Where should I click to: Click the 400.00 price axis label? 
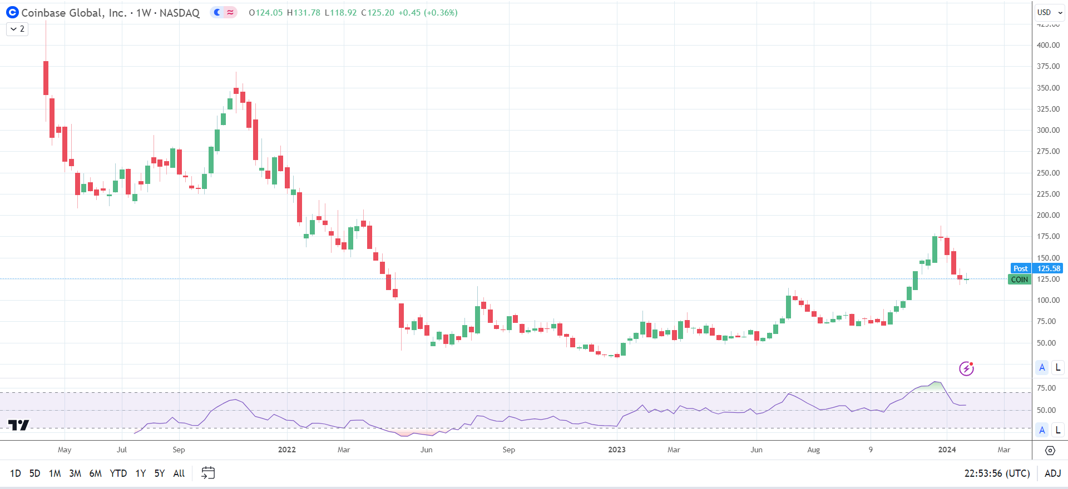click(1048, 45)
